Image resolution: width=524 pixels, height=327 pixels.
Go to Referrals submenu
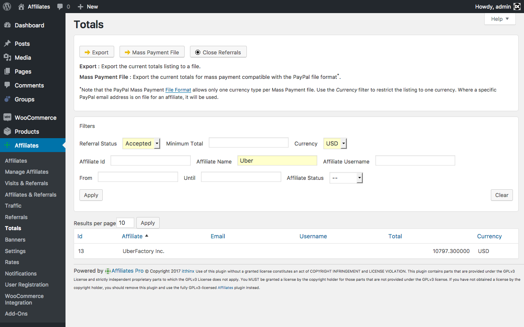[16, 217]
